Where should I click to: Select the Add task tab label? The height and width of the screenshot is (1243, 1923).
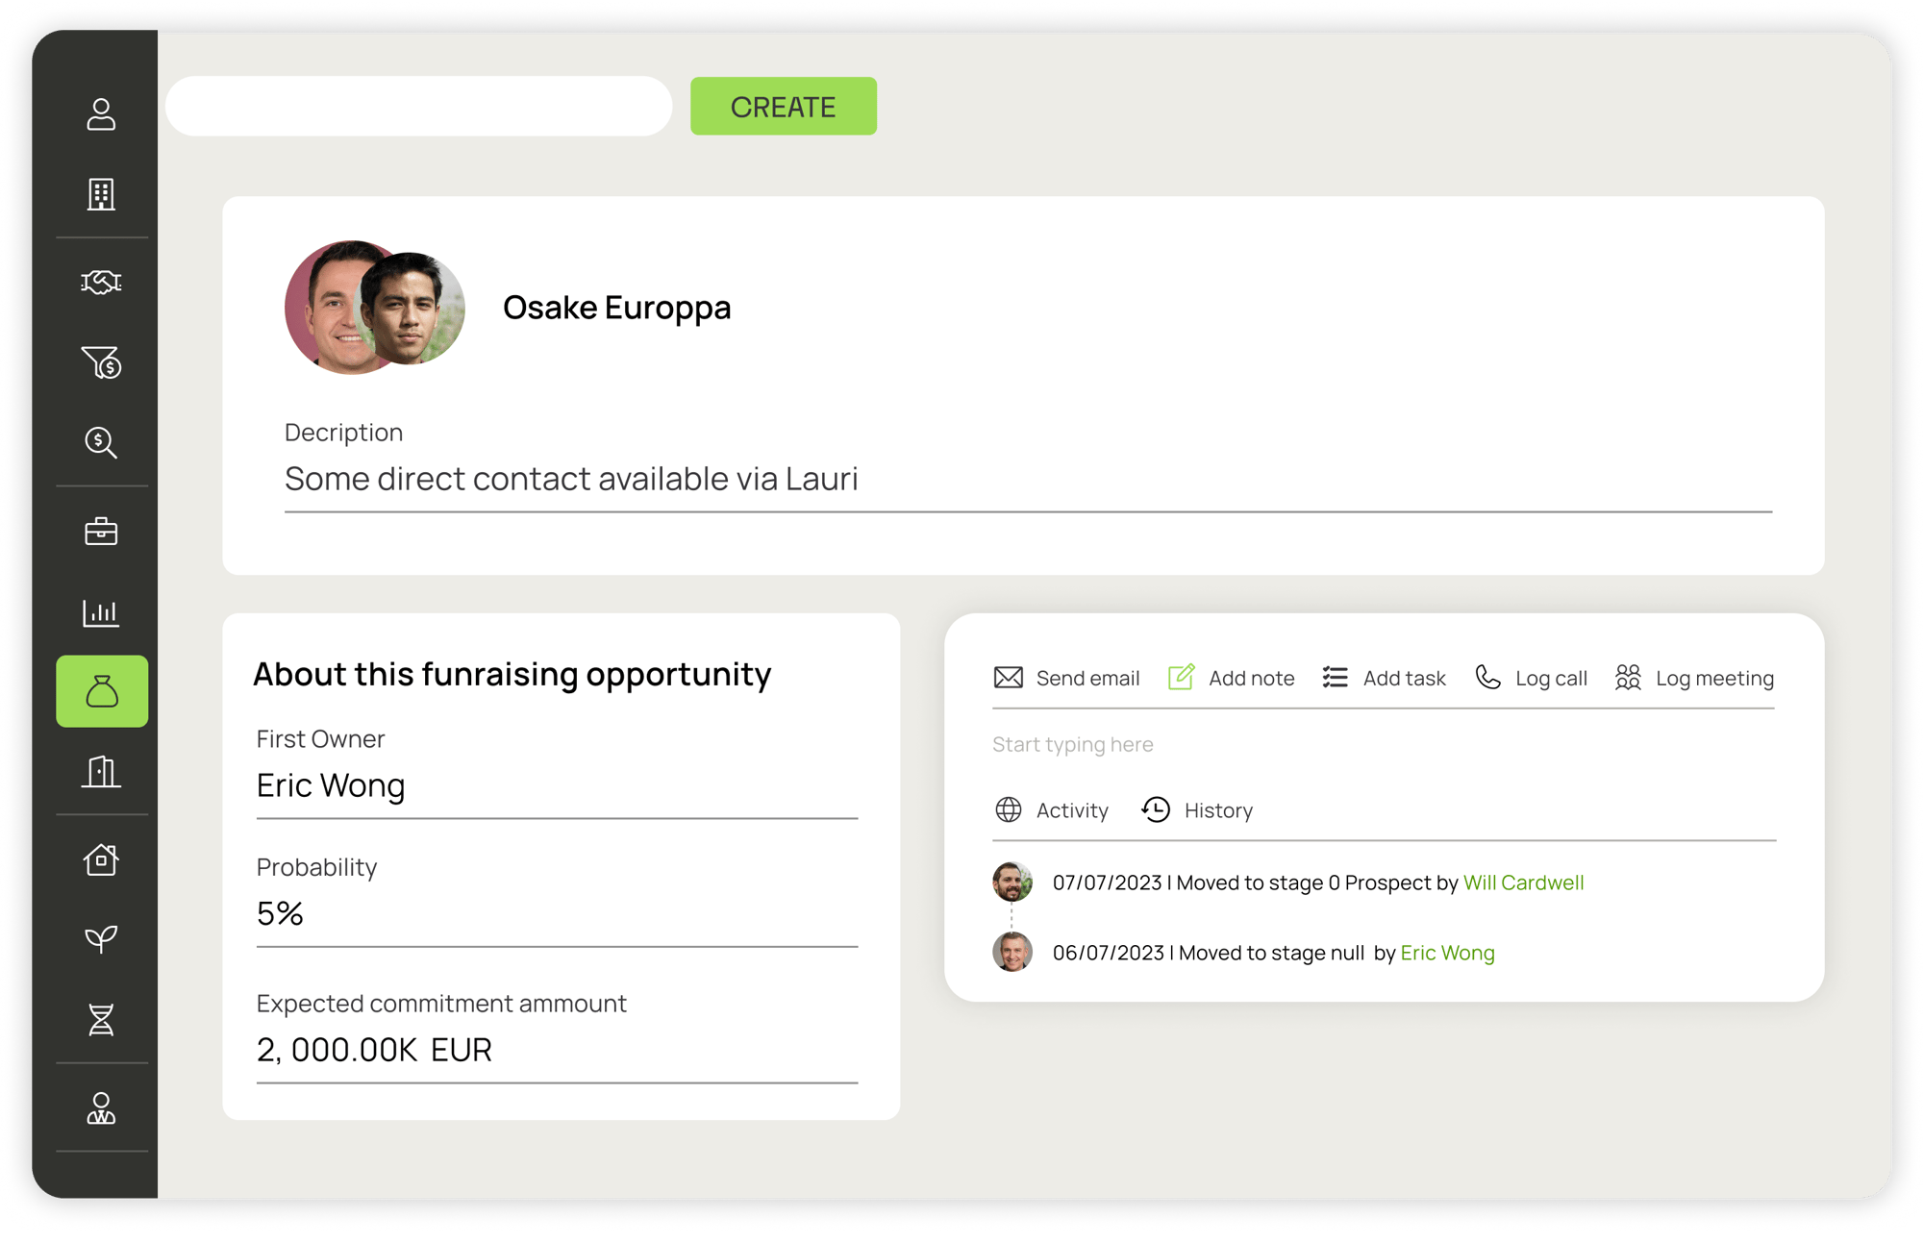pos(1404,678)
